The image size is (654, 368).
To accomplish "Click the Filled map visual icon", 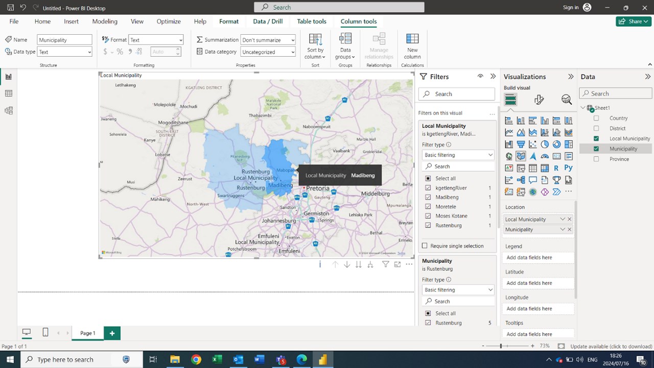I will 521,156.
